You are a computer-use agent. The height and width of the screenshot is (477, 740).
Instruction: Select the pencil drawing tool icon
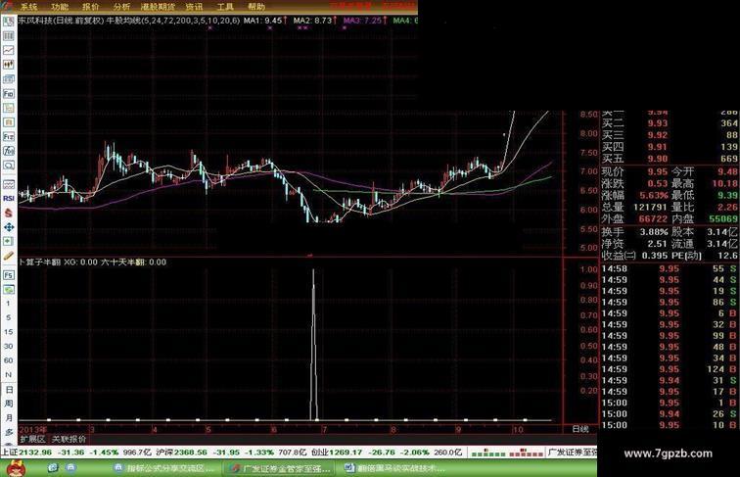tap(9, 256)
